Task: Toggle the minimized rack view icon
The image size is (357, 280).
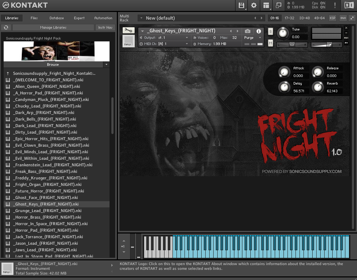Action: pos(278,5)
